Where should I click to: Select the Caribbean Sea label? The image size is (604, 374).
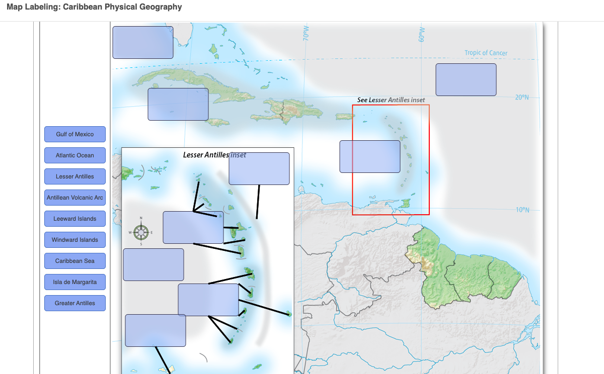(74, 261)
